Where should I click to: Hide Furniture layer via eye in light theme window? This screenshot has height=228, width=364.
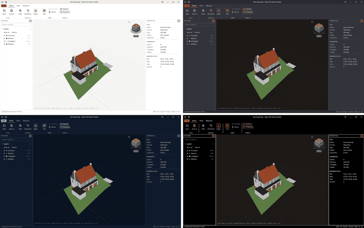5,36
